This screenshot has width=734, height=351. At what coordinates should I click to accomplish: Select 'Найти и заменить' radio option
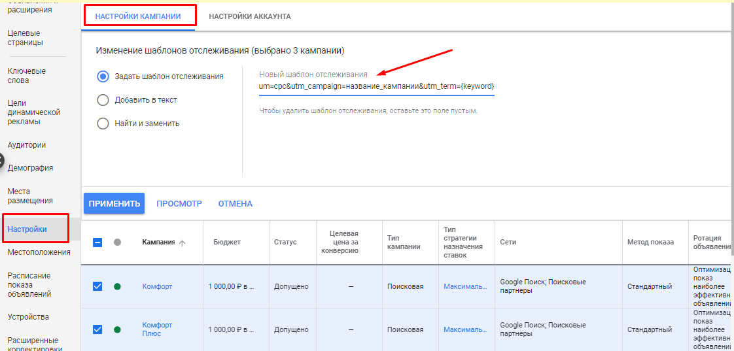[x=103, y=124]
